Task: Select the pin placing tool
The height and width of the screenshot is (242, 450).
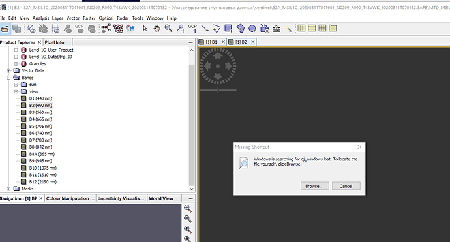Action: pos(181,29)
